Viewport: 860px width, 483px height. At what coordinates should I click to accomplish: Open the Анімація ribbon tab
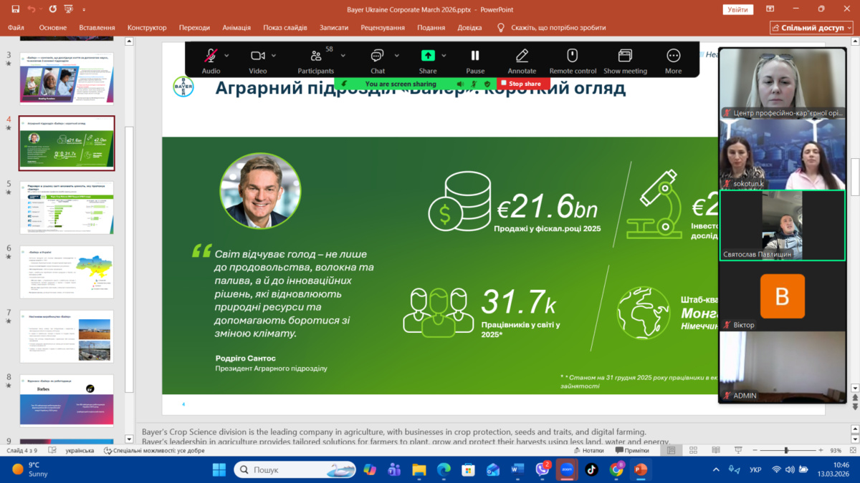coord(236,28)
